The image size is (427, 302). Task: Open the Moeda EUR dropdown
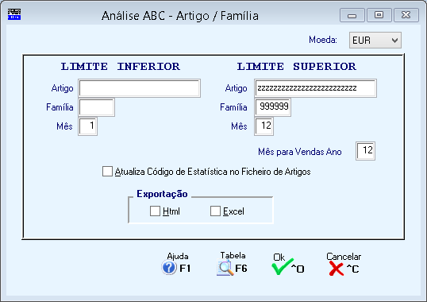click(375, 41)
